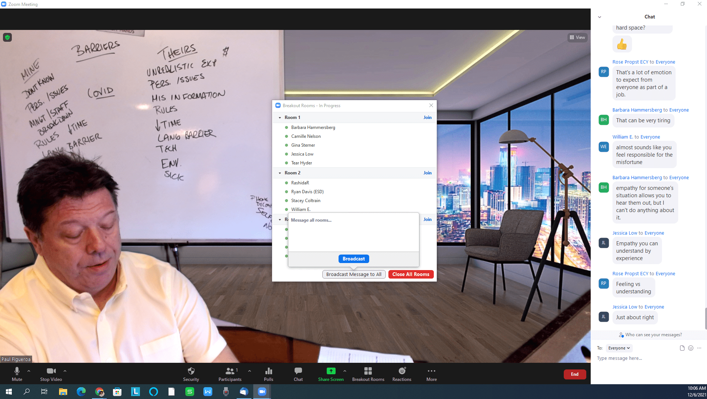
Task: Open the chat recipient Everyone dropdown
Action: pos(619,348)
